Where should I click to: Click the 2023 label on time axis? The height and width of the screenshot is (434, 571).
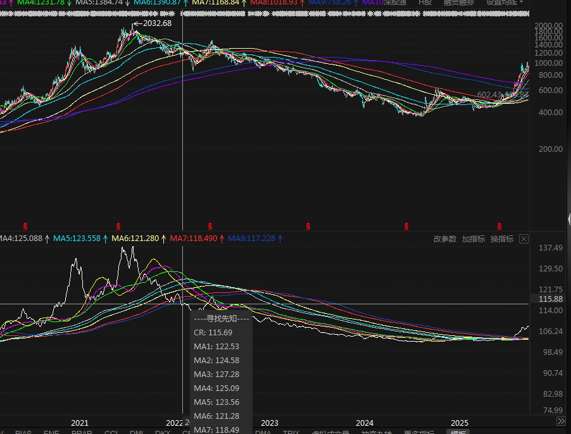(269, 423)
